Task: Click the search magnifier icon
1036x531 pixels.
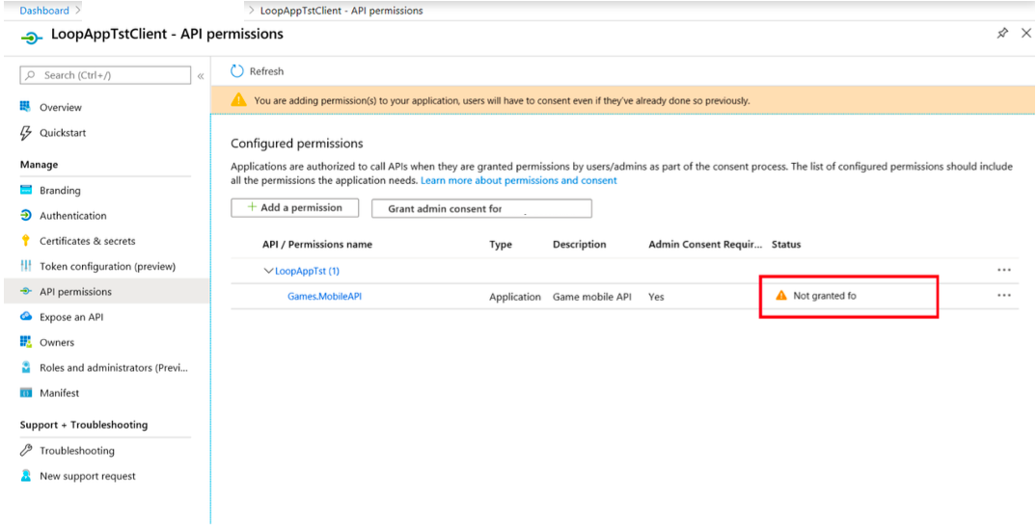Action: 31,75
